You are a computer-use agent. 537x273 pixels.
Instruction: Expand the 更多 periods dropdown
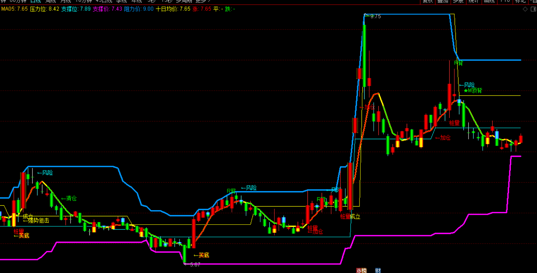[203, 1]
